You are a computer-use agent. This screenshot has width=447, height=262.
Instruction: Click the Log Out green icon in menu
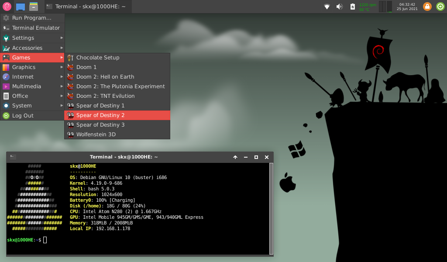(x=6, y=115)
